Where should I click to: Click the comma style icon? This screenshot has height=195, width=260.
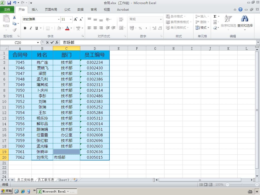coord(146,28)
